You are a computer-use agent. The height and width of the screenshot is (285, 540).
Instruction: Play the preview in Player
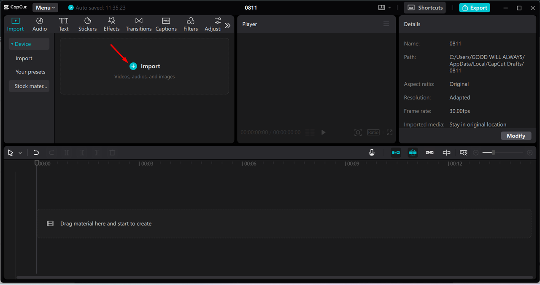click(x=323, y=132)
